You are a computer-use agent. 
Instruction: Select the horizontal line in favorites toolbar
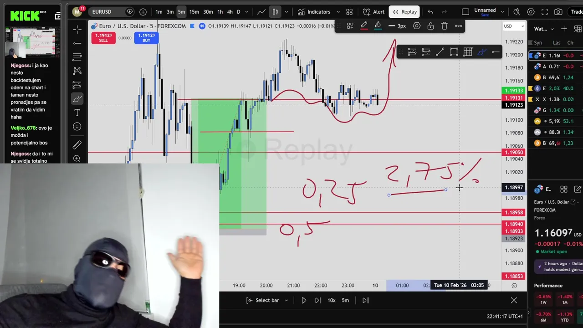496,52
